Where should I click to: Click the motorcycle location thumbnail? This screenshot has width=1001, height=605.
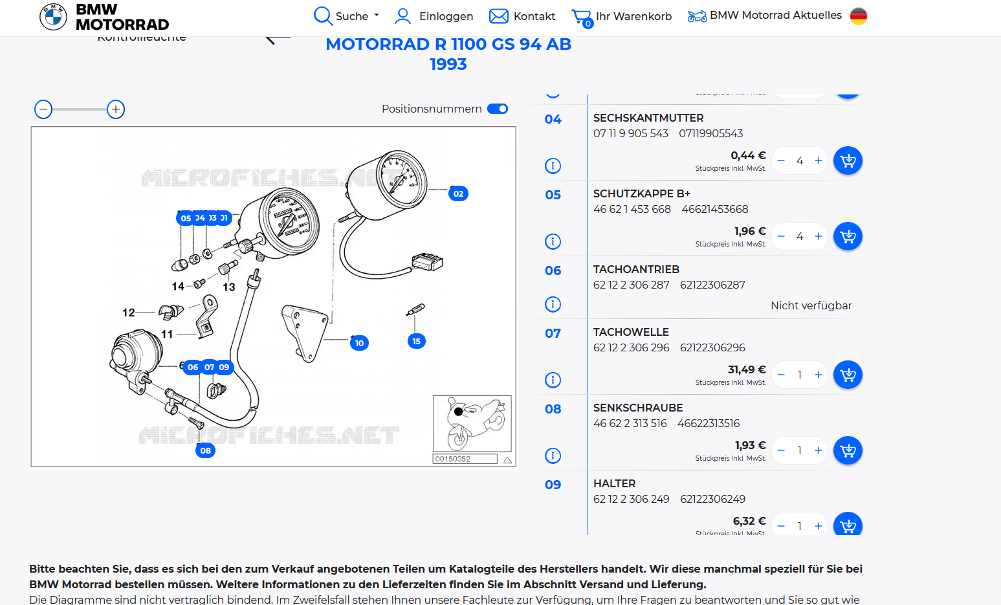coord(472,424)
